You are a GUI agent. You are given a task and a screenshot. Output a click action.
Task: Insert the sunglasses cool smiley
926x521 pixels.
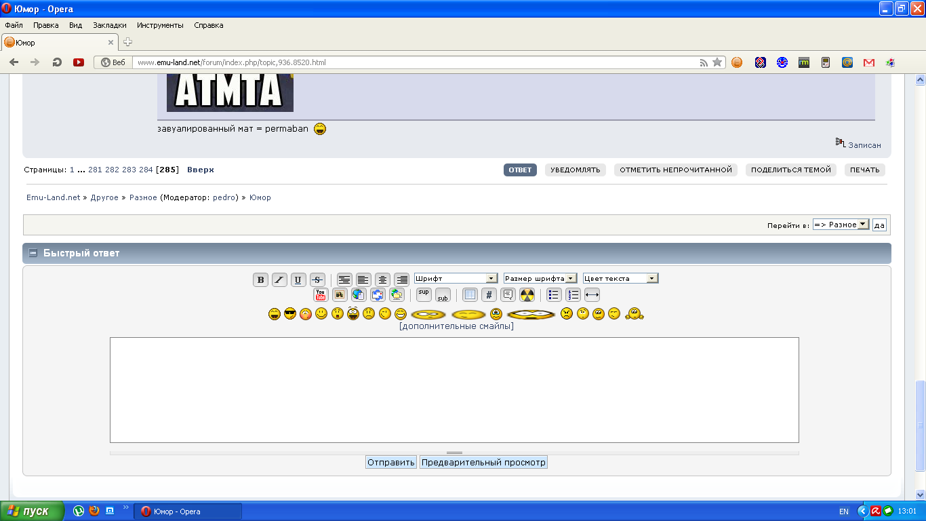[x=290, y=314]
